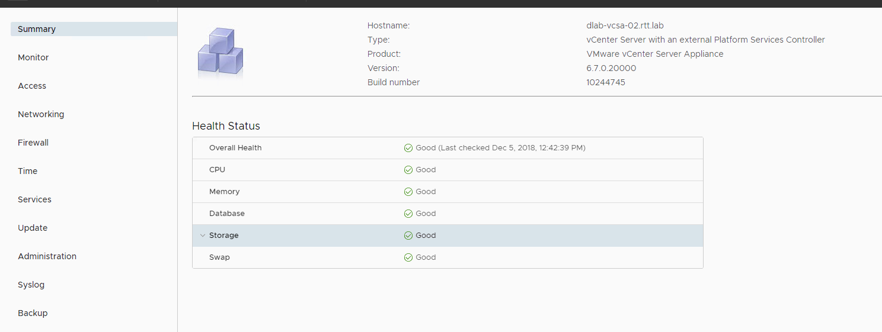Go to Access settings

pos(32,86)
